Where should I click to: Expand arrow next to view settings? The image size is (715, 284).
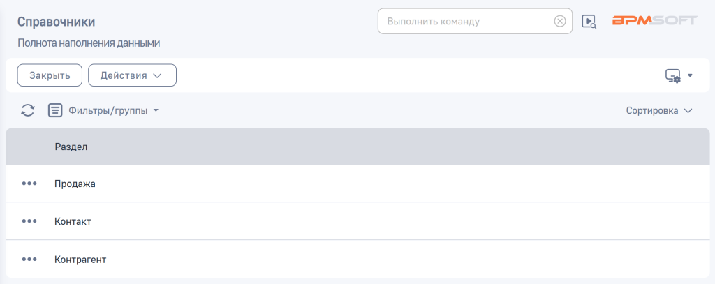coord(690,75)
